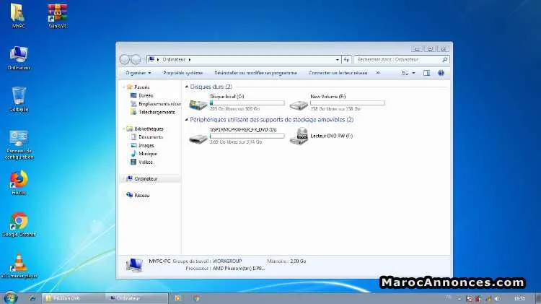Click the taskbar clock

pyautogui.click(x=519, y=298)
